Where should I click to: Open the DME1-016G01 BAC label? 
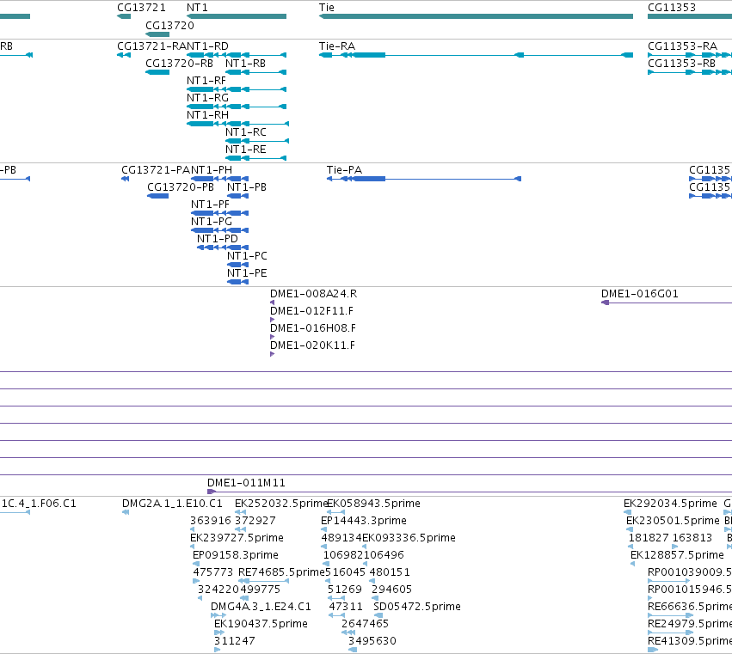click(640, 295)
